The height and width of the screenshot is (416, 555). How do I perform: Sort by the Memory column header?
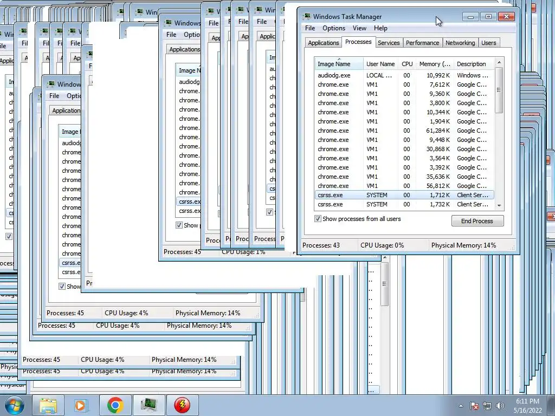(x=435, y=64)
